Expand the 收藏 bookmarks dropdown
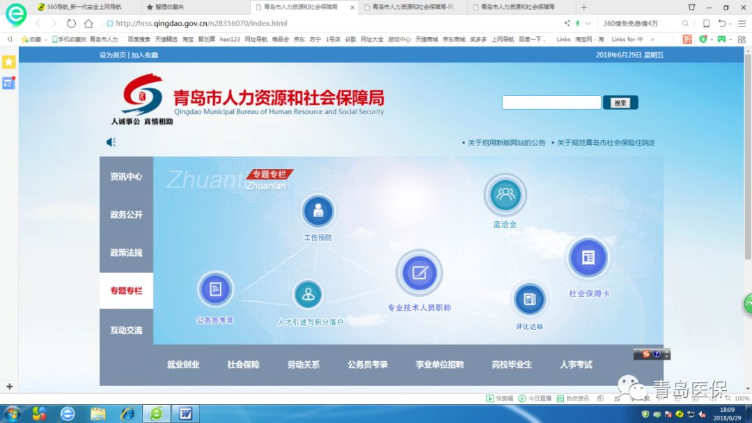This screenshot has height=423, width=752. coord(32,40)
